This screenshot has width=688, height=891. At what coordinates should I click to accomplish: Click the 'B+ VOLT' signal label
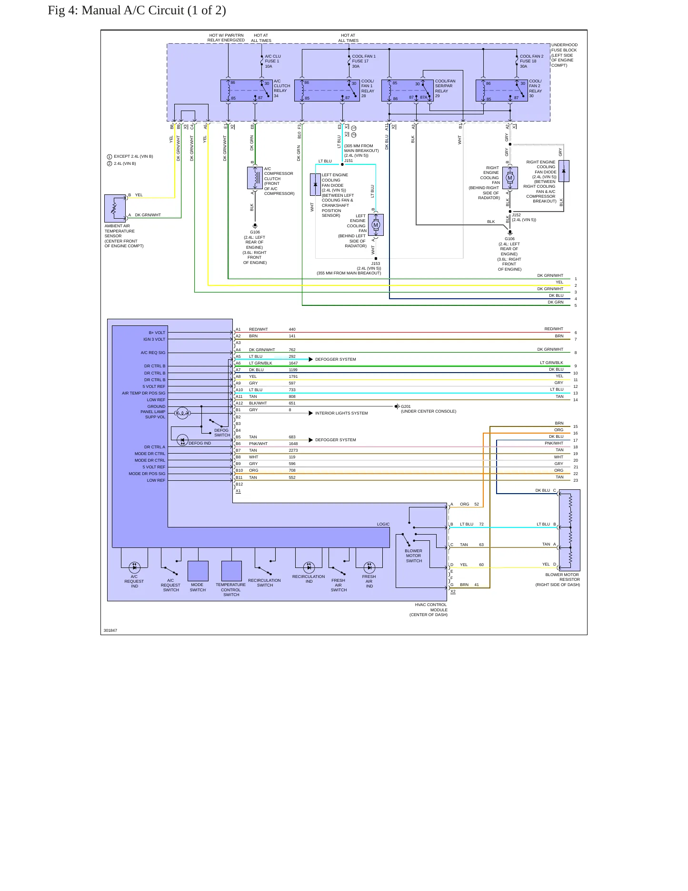pyautogui.click(x=157, y=333)
